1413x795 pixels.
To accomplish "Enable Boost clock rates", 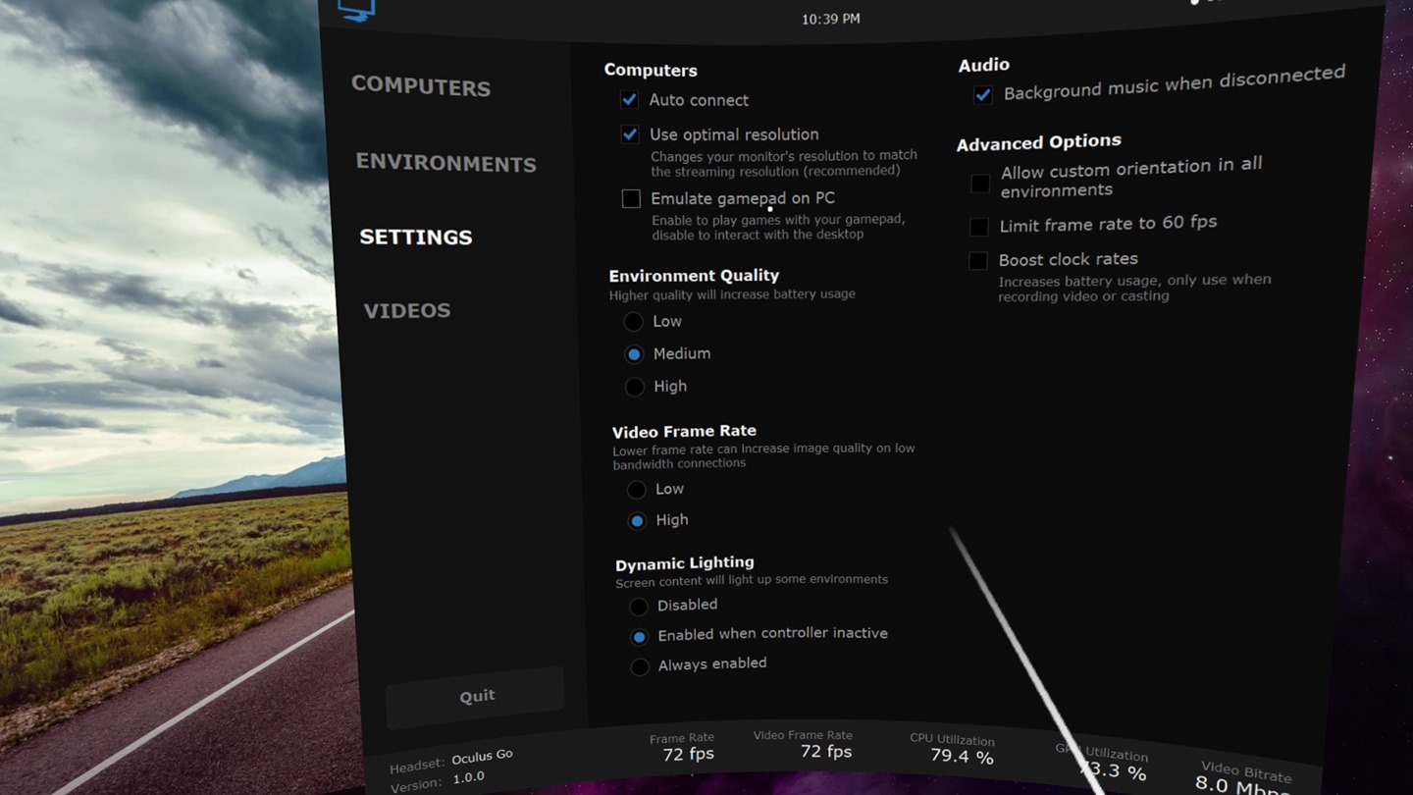I will 977,260.
